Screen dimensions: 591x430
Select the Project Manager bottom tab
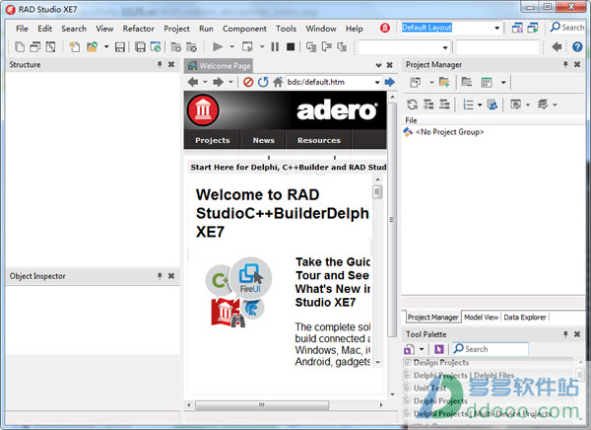click(432, 318)
